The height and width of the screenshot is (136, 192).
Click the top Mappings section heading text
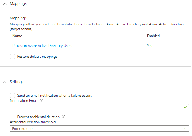(18, 4)
